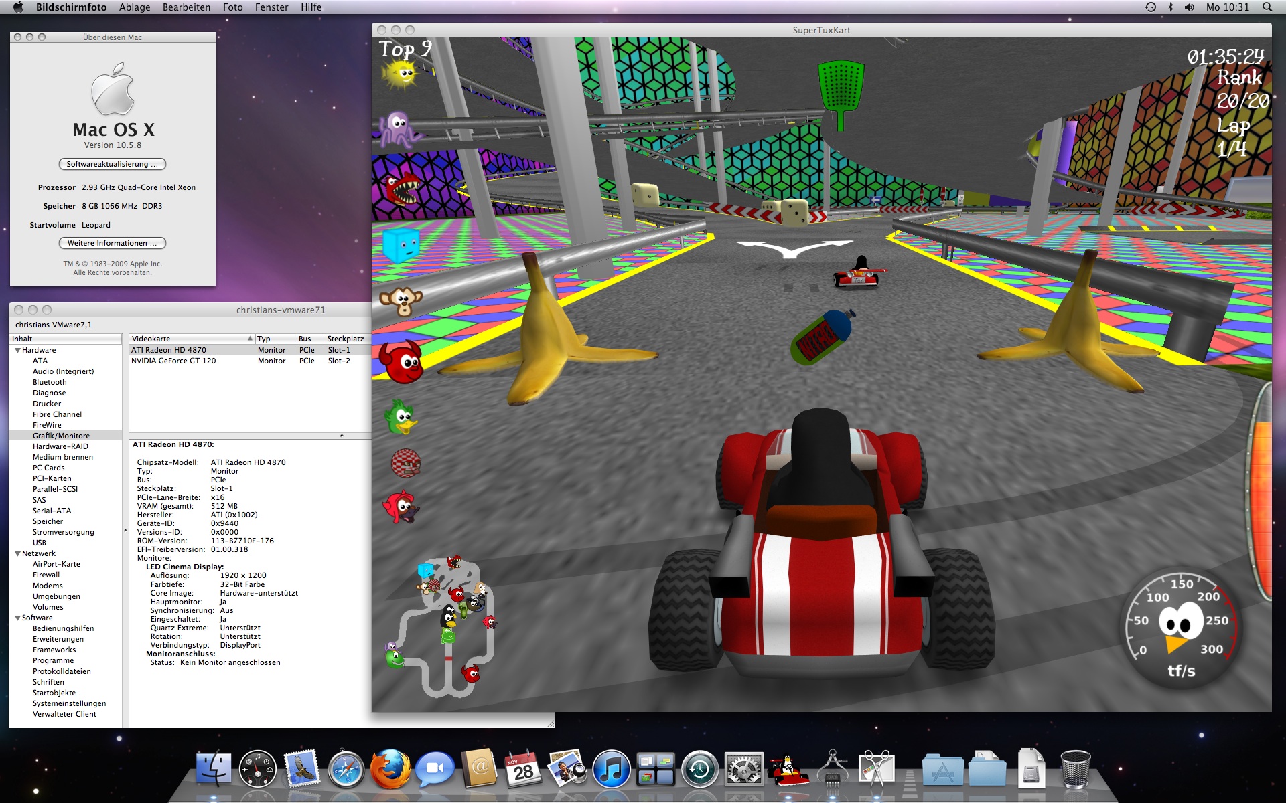Sort by Videokarte column arrow

coord(250,339)
